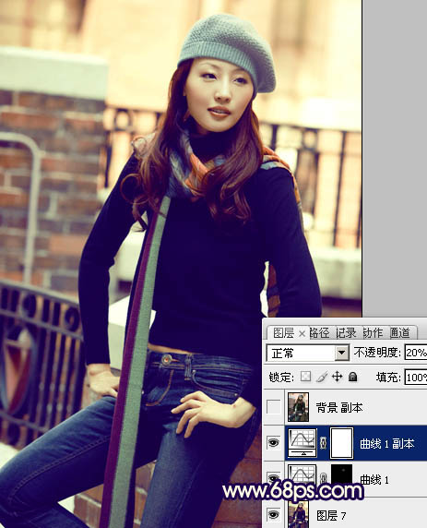Select the layer named 图层 7

pyautogui.click(x=331, y=516)
